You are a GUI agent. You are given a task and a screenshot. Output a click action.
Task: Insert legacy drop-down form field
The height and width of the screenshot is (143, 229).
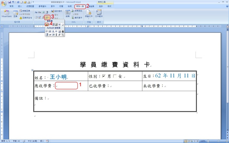tap(53, 24)
